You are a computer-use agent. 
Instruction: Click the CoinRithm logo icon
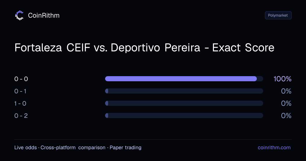(x=19, y=15)
